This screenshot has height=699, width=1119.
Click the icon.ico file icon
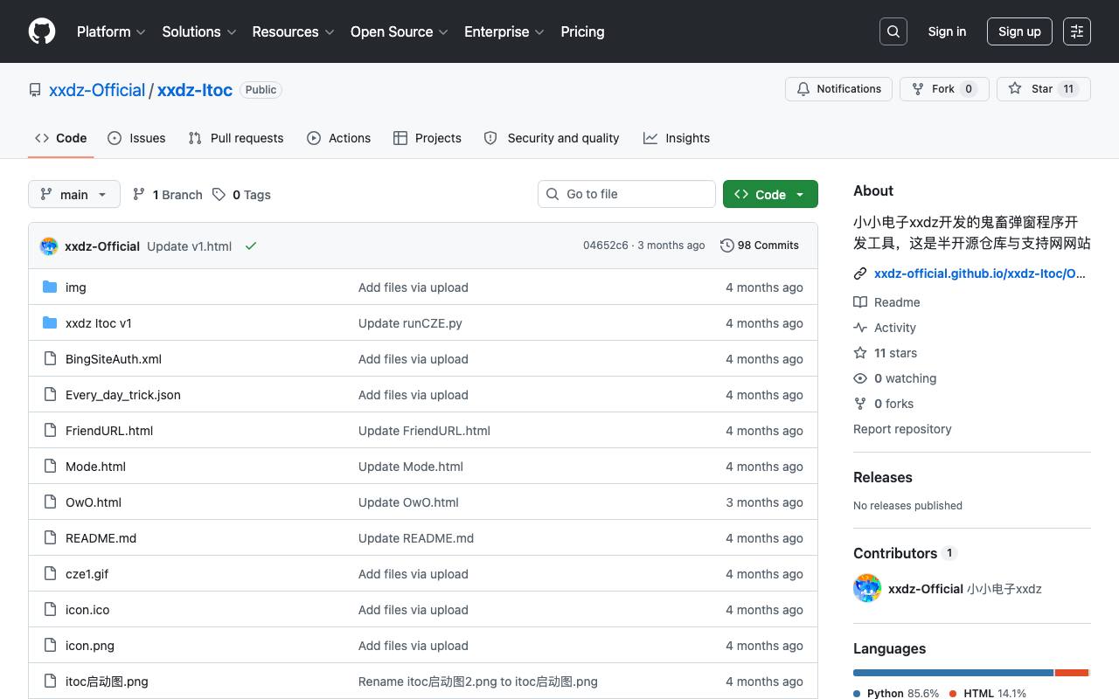coord(50,610)
